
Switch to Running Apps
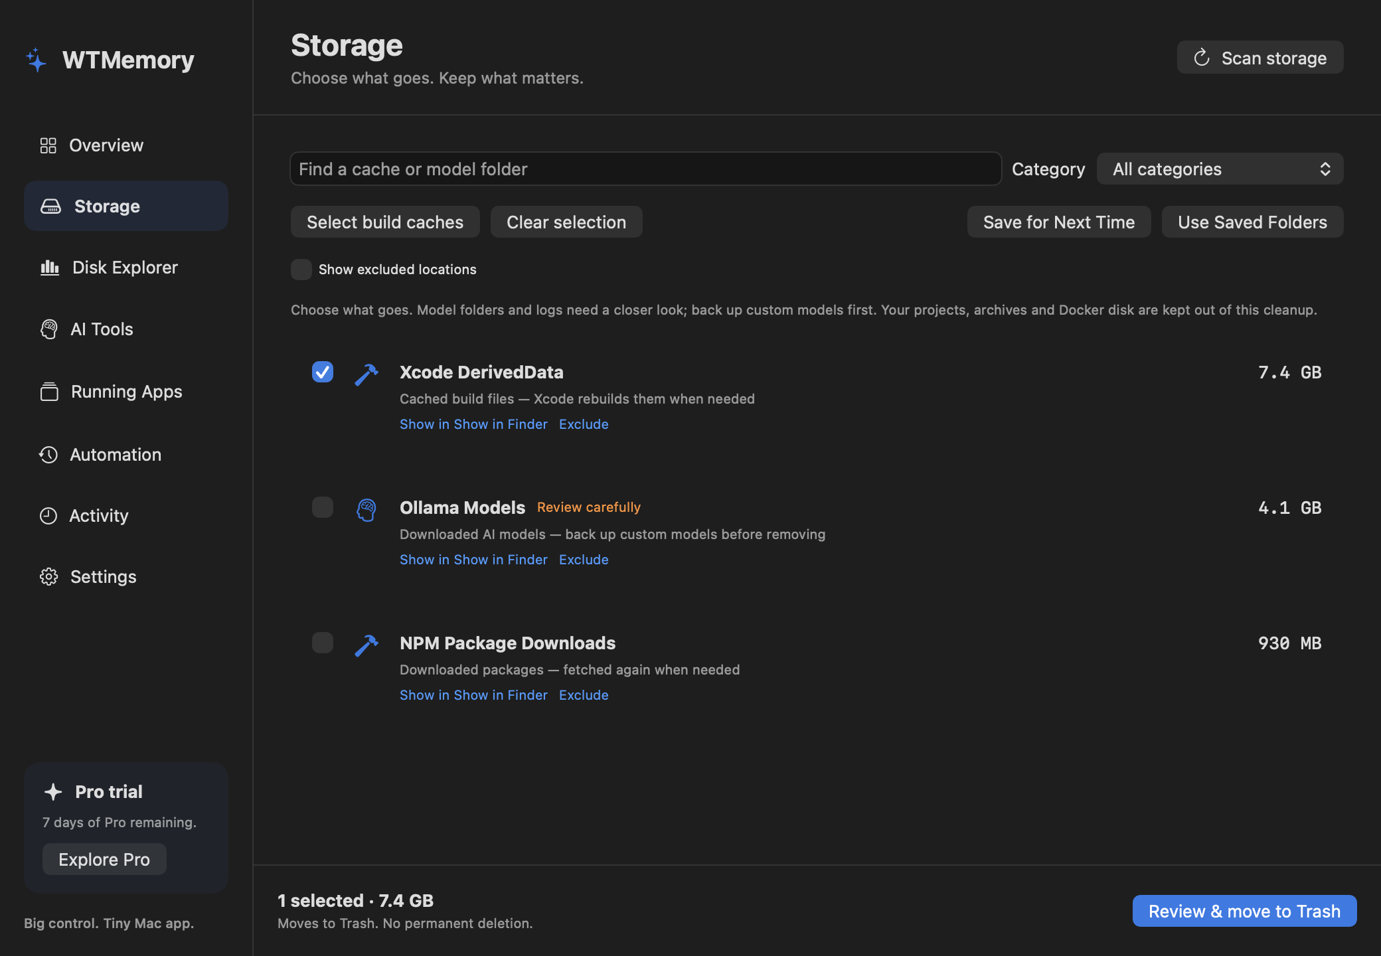pyautogui.click(x=126, y=392)
